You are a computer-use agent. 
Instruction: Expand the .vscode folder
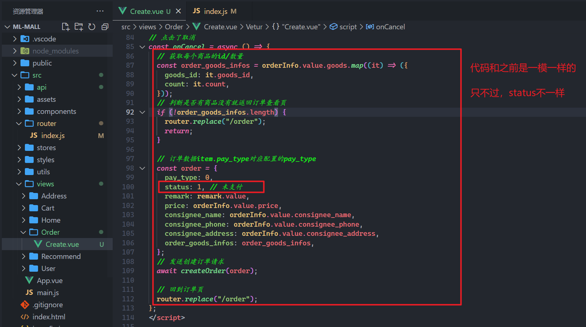point(15,39)
